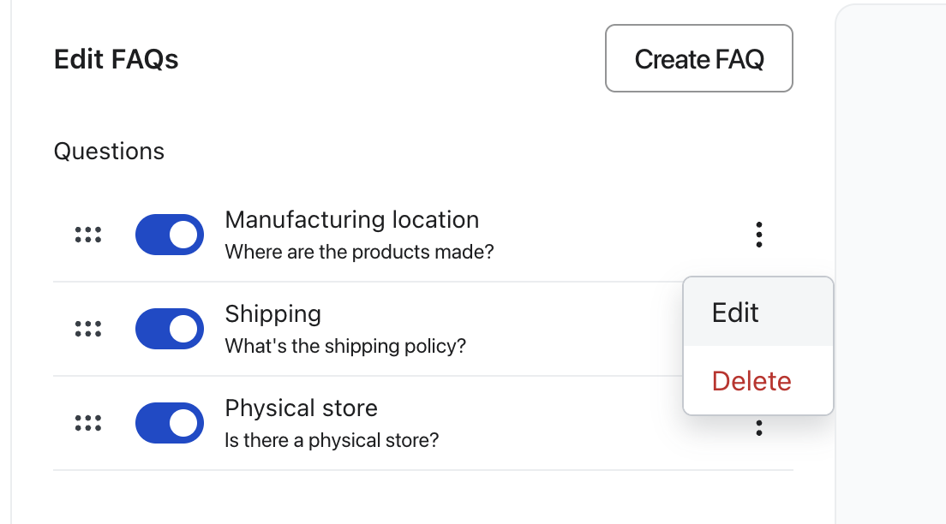This screenshot has width=946, height=524.
Task: Select the Physical store drag handle
Action: (x=87, y=423)
